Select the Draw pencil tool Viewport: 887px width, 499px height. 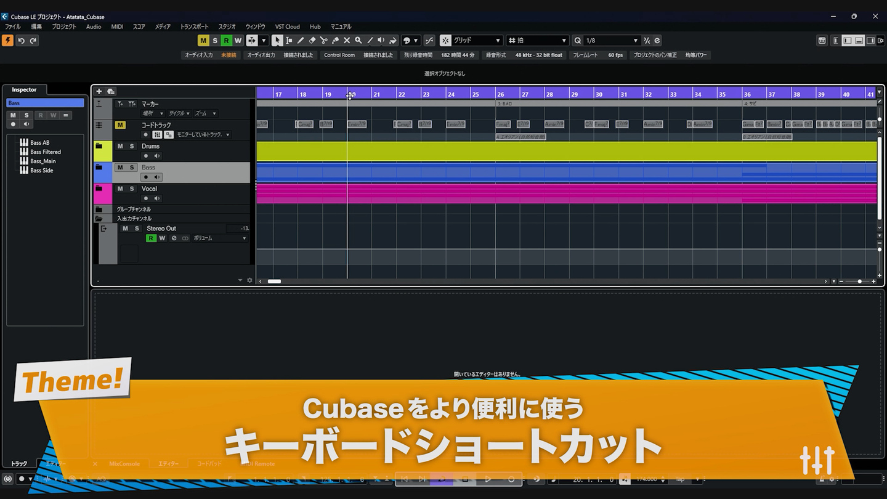coord(300,41)
